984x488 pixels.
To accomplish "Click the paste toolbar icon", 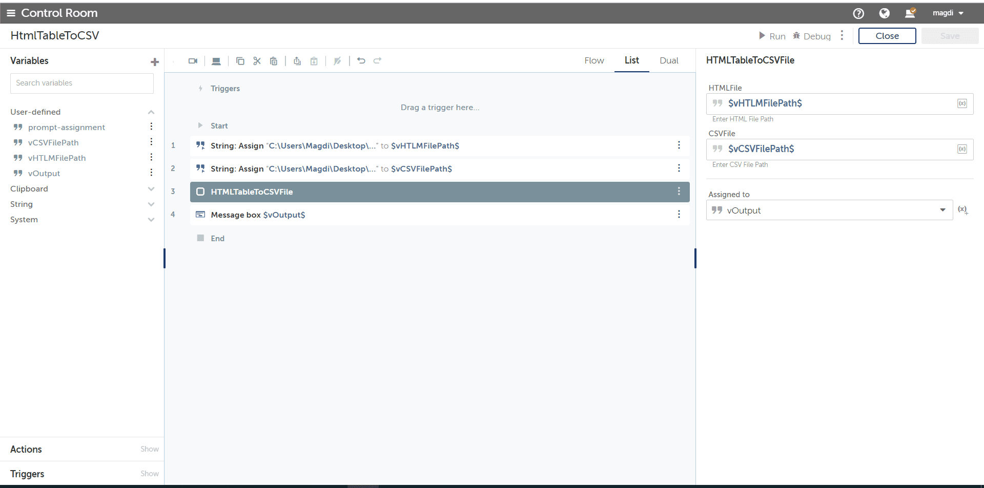I will [x=274, y=61].
